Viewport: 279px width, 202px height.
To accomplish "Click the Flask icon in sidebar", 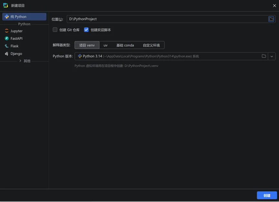I will click(x=6, y=46).
